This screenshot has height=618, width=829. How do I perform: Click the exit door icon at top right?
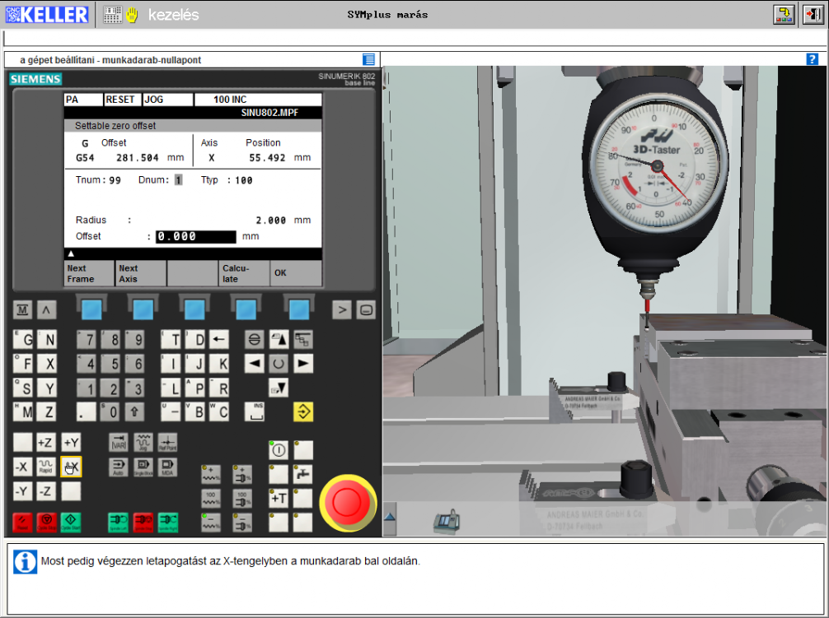813,14
